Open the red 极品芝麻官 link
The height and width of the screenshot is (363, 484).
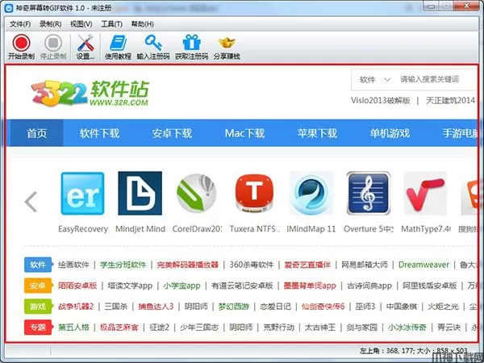click(119, 327)
